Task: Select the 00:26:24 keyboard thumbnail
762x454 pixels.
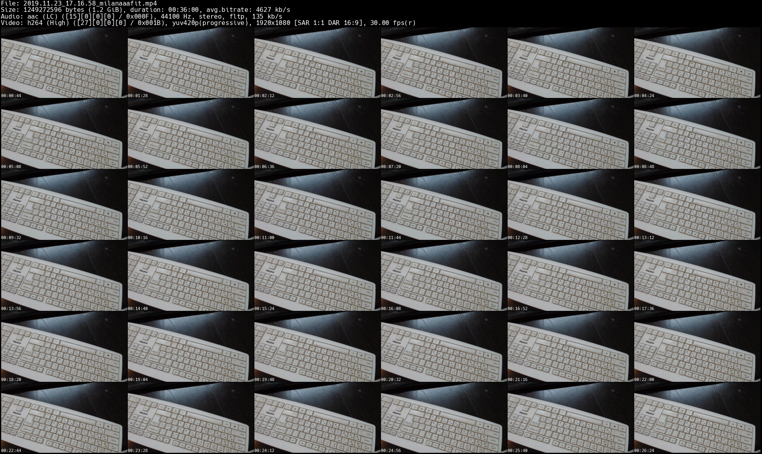Action: click(x=697, y=418)
